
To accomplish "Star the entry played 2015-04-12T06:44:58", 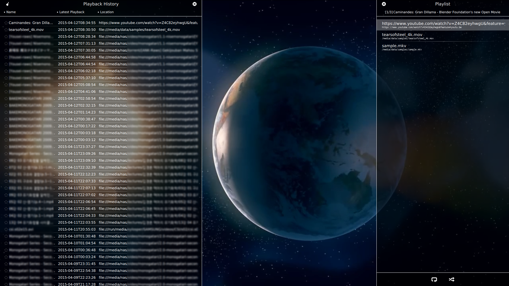I will click(x=6, y=57).
